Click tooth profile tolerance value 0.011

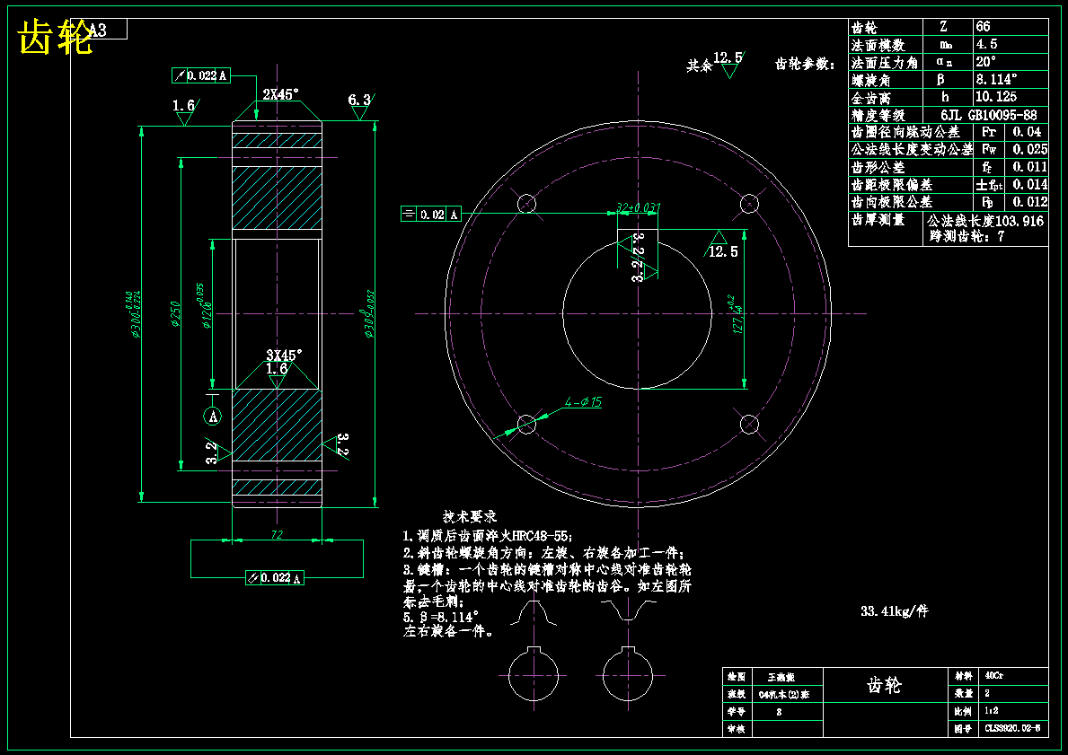[x=1030, y=167]
